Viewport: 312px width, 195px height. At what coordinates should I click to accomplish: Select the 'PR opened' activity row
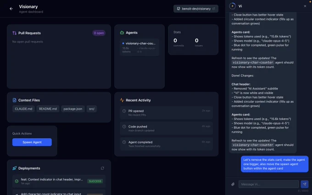[x=167, y=112]
